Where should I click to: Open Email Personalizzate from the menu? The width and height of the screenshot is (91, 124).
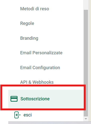pos(41,53)
